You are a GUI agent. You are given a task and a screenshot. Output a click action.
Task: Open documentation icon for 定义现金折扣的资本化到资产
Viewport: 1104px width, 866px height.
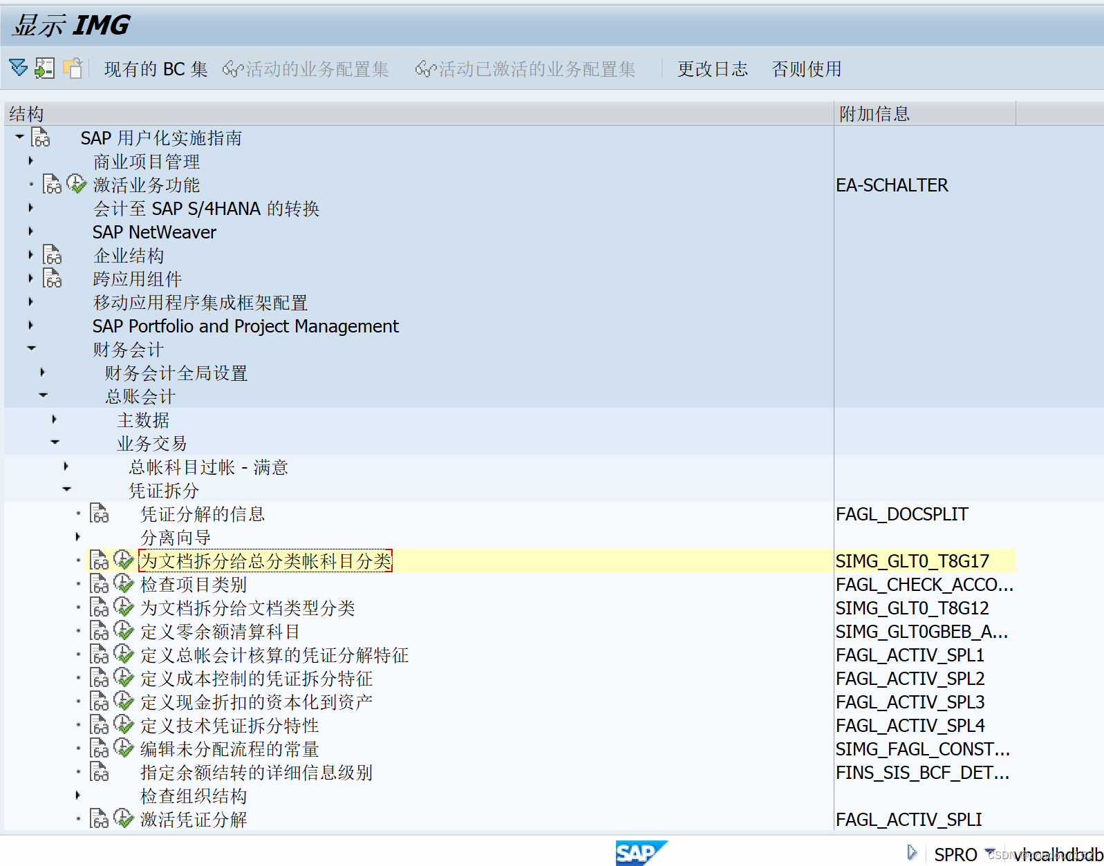click(100, 702)
